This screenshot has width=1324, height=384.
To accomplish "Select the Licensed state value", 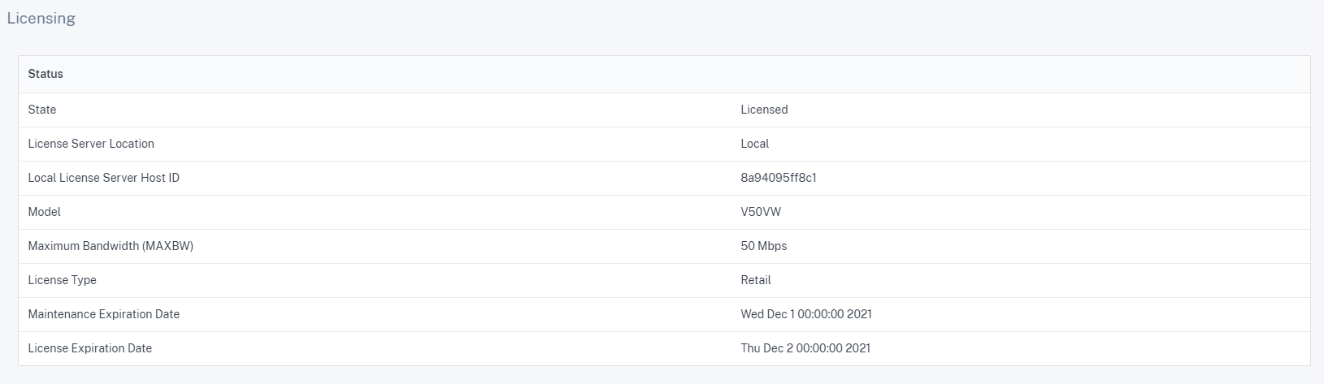I will (764, 110).
